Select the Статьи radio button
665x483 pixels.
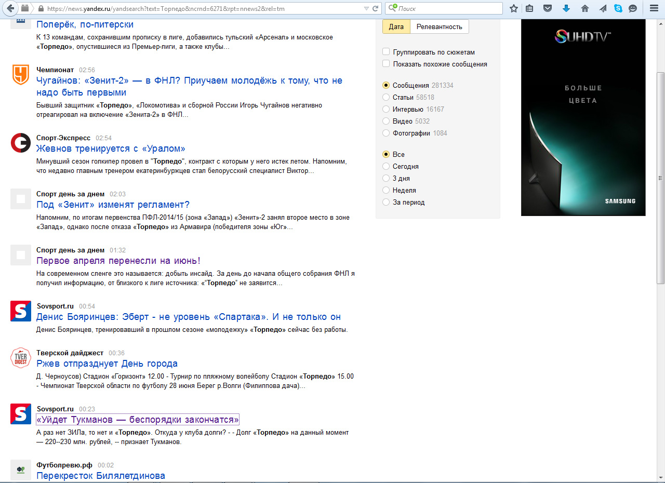point(386,97)
